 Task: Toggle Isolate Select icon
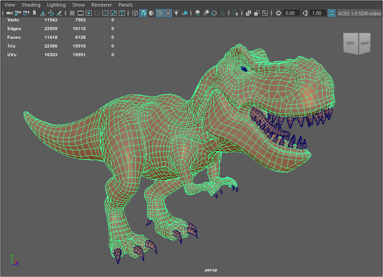pos(236,13)
